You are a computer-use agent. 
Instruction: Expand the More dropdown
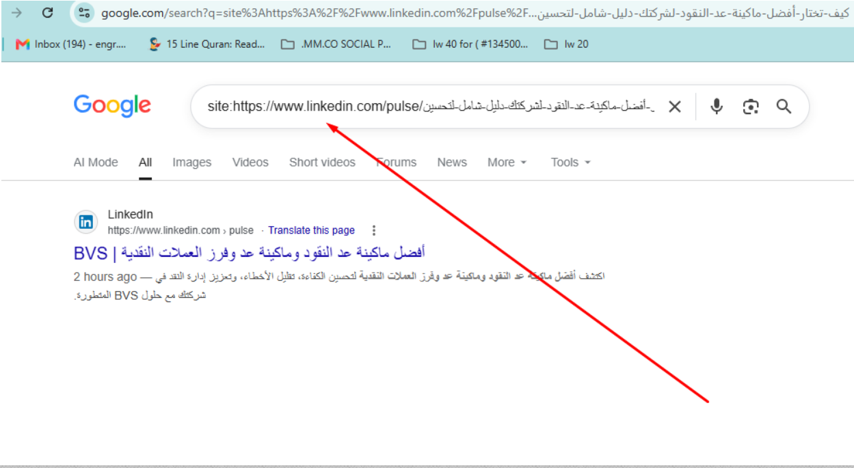(x=507, y=163)
